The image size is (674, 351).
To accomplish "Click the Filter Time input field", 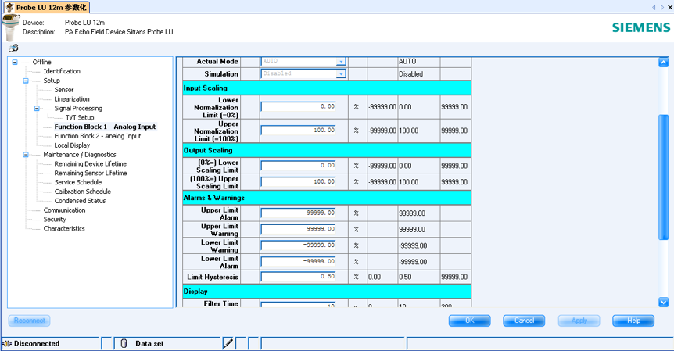I will [299, 304].
